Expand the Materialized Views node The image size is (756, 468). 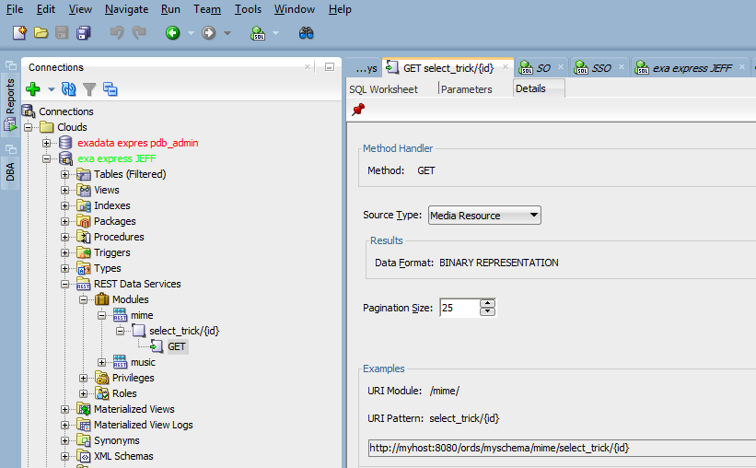click(64, 409)
